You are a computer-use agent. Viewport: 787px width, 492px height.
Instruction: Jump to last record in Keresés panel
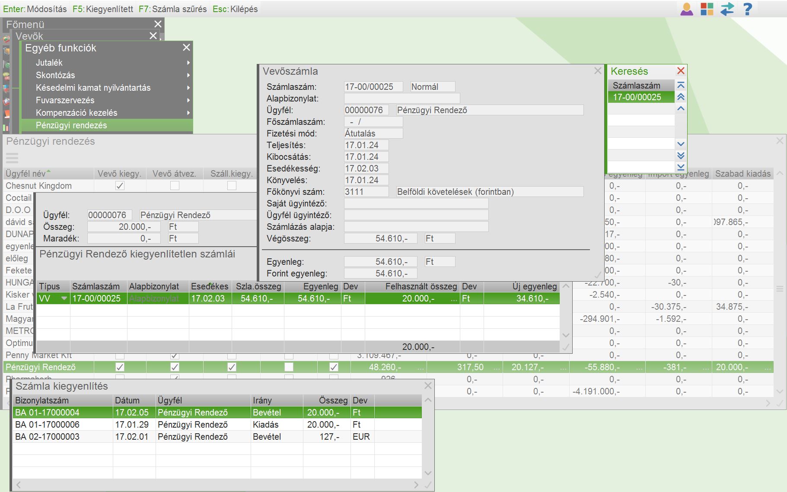pyautogui.click(x=681, y=167)
